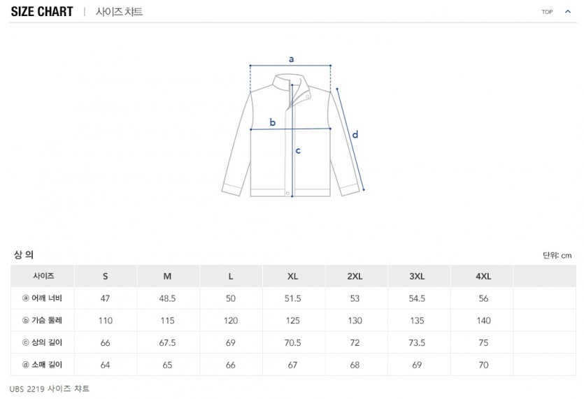Click the 어깨 너비 row label
The width and height of the screenshot is (584, 399).
pos(43,298)
